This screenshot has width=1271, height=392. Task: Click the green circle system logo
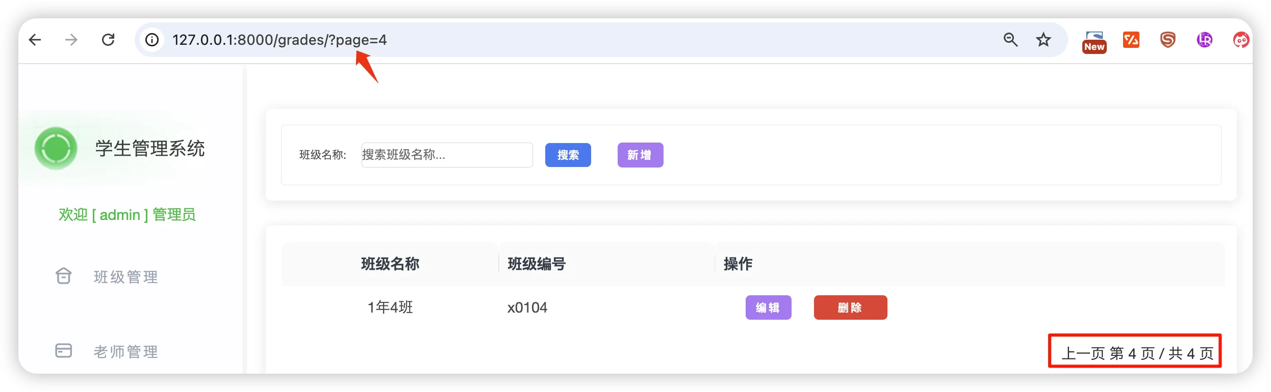pyautogui.click(x=56, y=148)
